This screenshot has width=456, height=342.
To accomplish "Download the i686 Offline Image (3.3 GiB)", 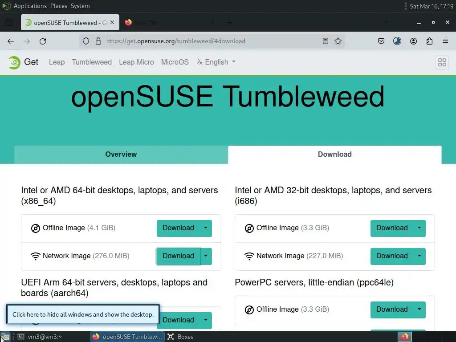I will point(392,228).
